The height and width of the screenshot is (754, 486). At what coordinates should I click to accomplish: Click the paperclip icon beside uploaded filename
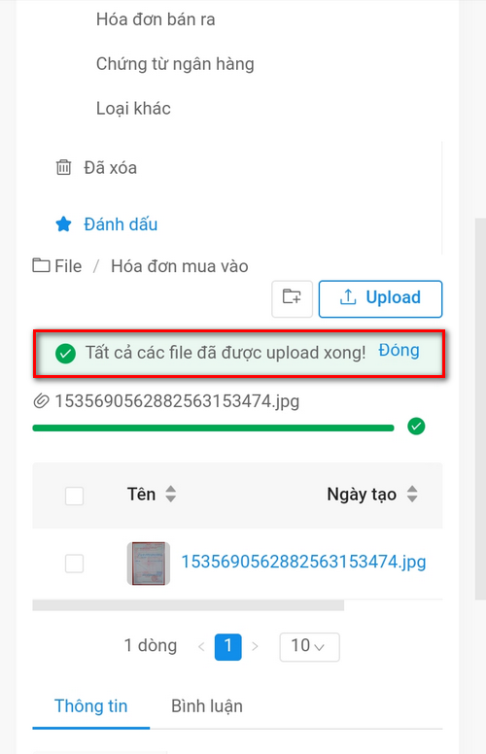[42, 400]
